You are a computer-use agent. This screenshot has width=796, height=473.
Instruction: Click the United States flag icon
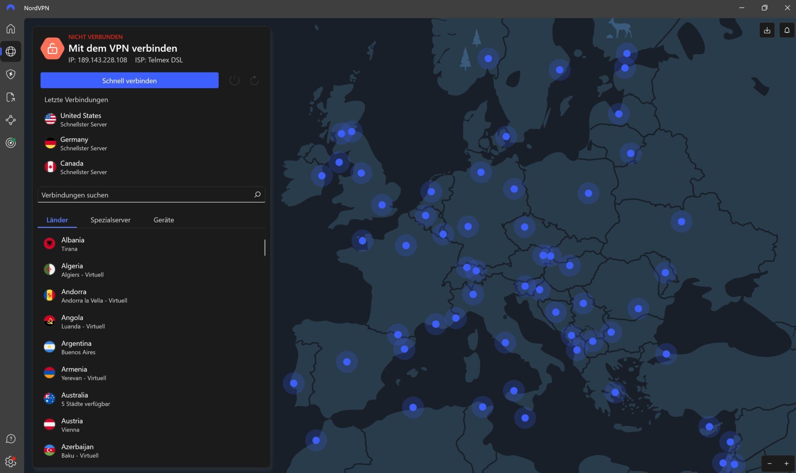51,119
